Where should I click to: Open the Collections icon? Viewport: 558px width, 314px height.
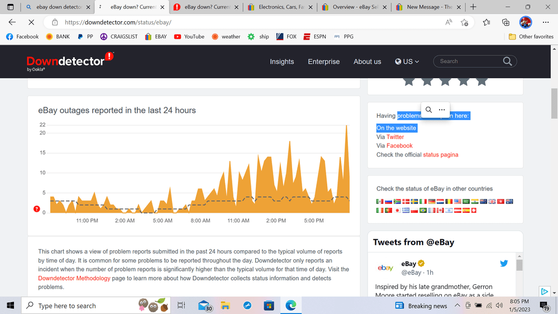505,22
